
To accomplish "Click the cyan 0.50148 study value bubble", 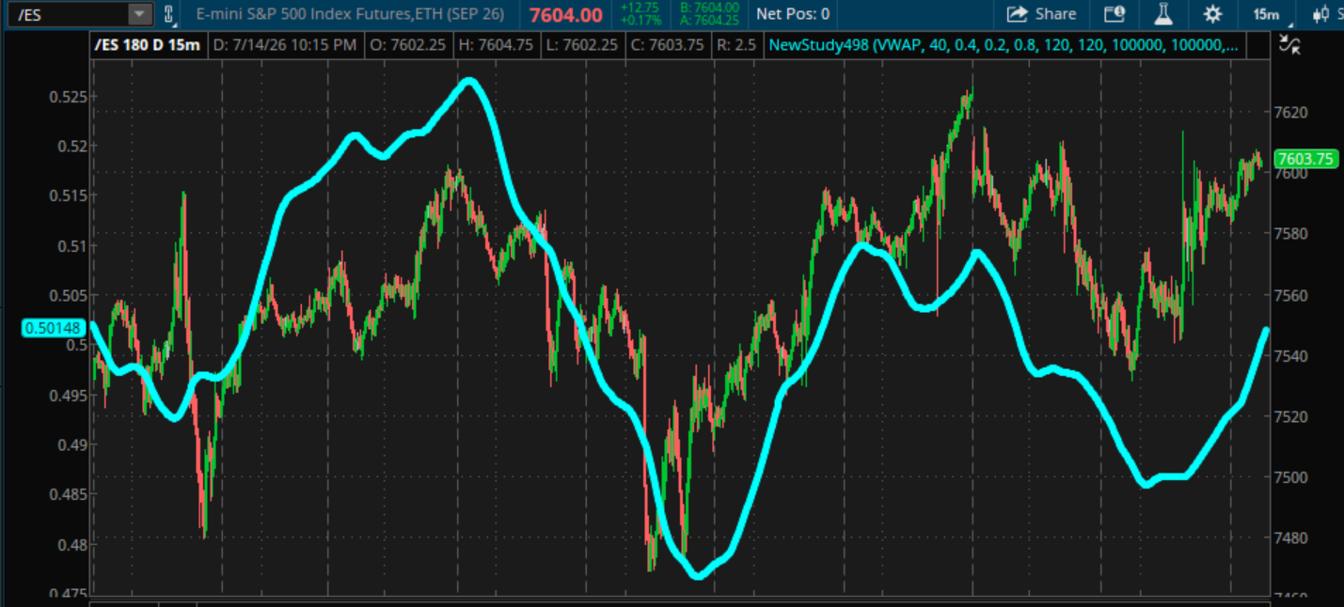I will click(53, 328).
